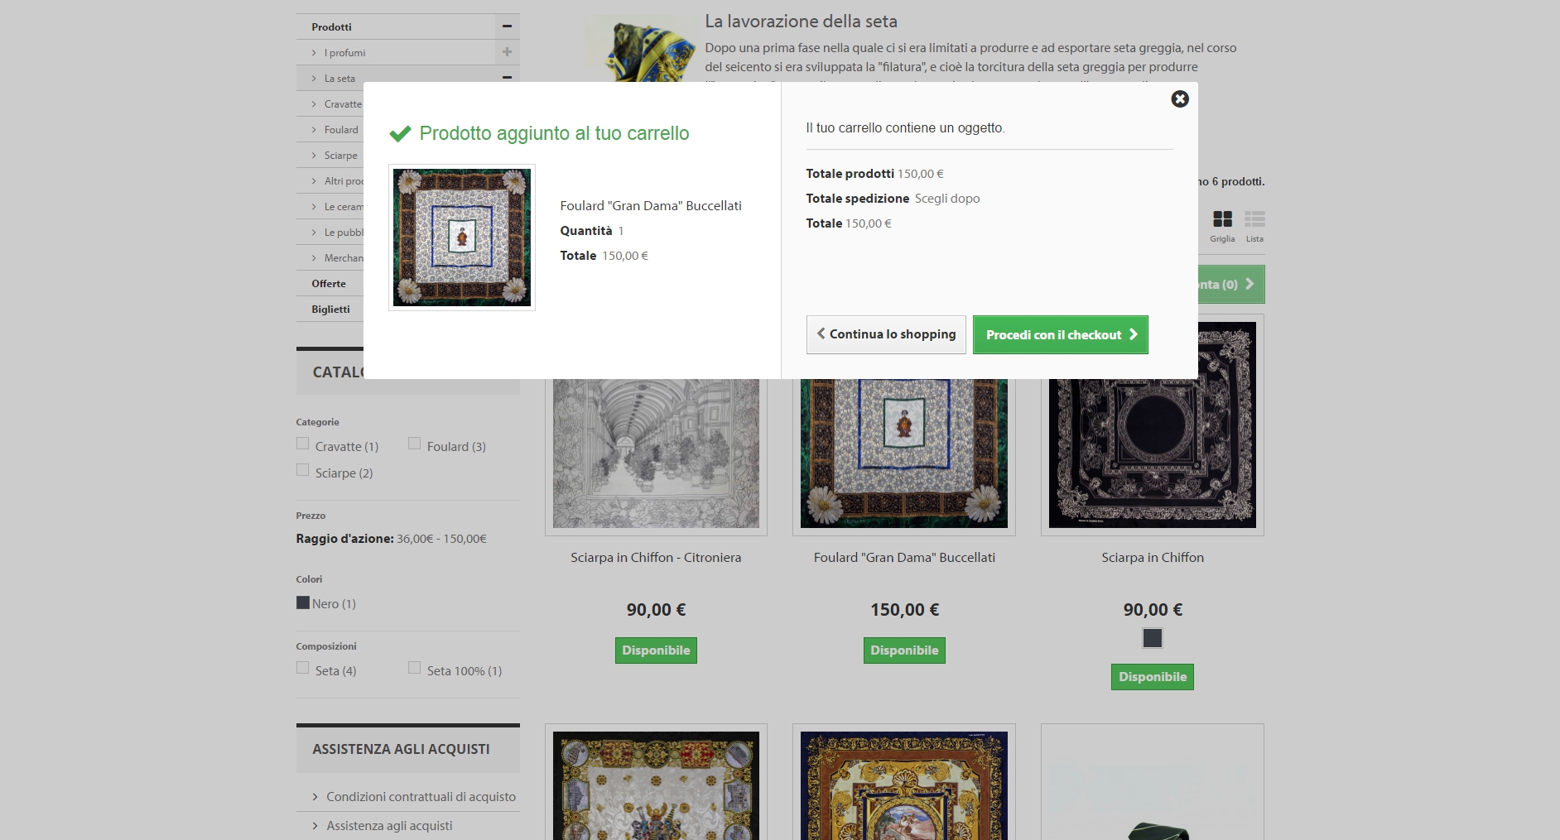Collapse La seta using the minus icon
This screenshot has width=1560, height=840.
tap(506, 78)
